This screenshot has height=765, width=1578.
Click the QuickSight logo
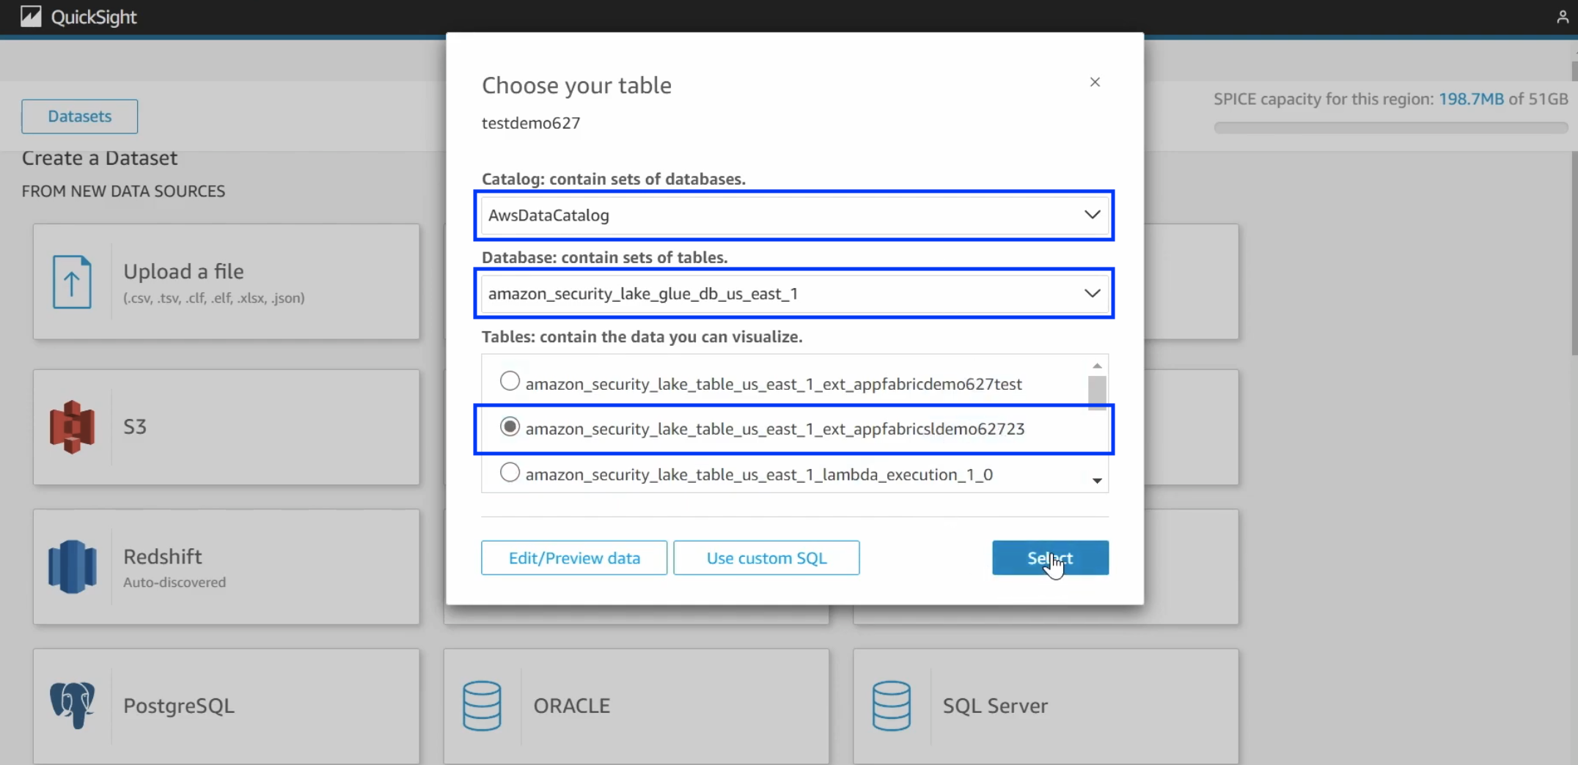coord(77,16)
